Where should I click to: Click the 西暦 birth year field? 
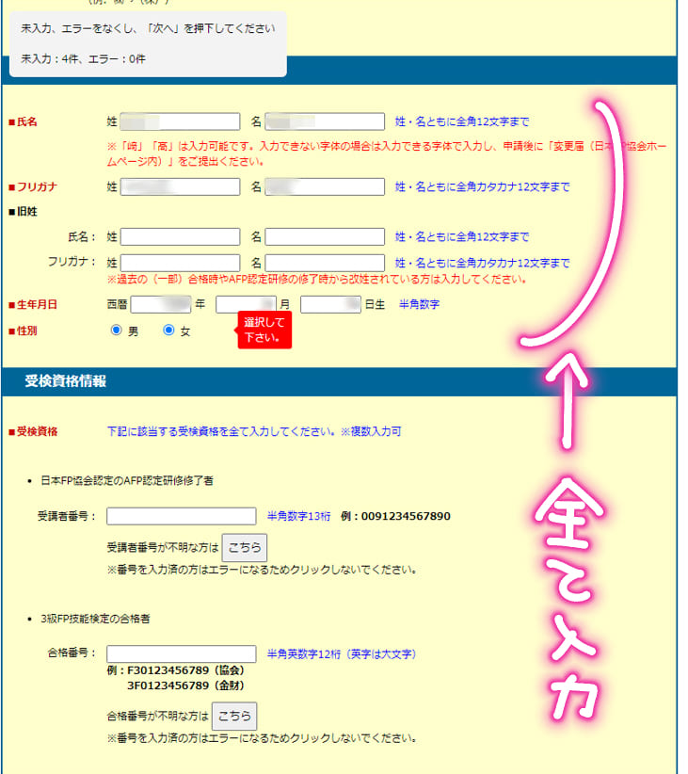click(161, 304)
